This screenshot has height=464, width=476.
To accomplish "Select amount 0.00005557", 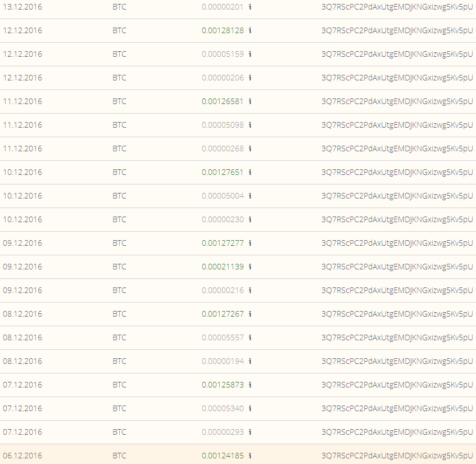I will [223, 337].
